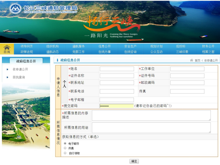This screenshot has width=220, height=165.
Task: Open the 政策法规 menu item
Action: pyautogui.click(x=26, y=52)
